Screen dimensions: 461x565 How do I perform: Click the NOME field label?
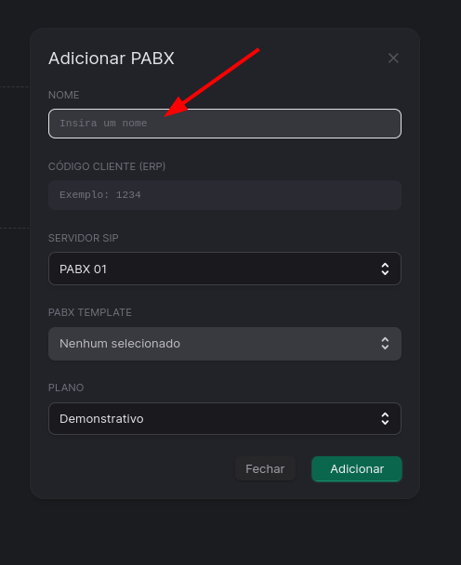64,95
